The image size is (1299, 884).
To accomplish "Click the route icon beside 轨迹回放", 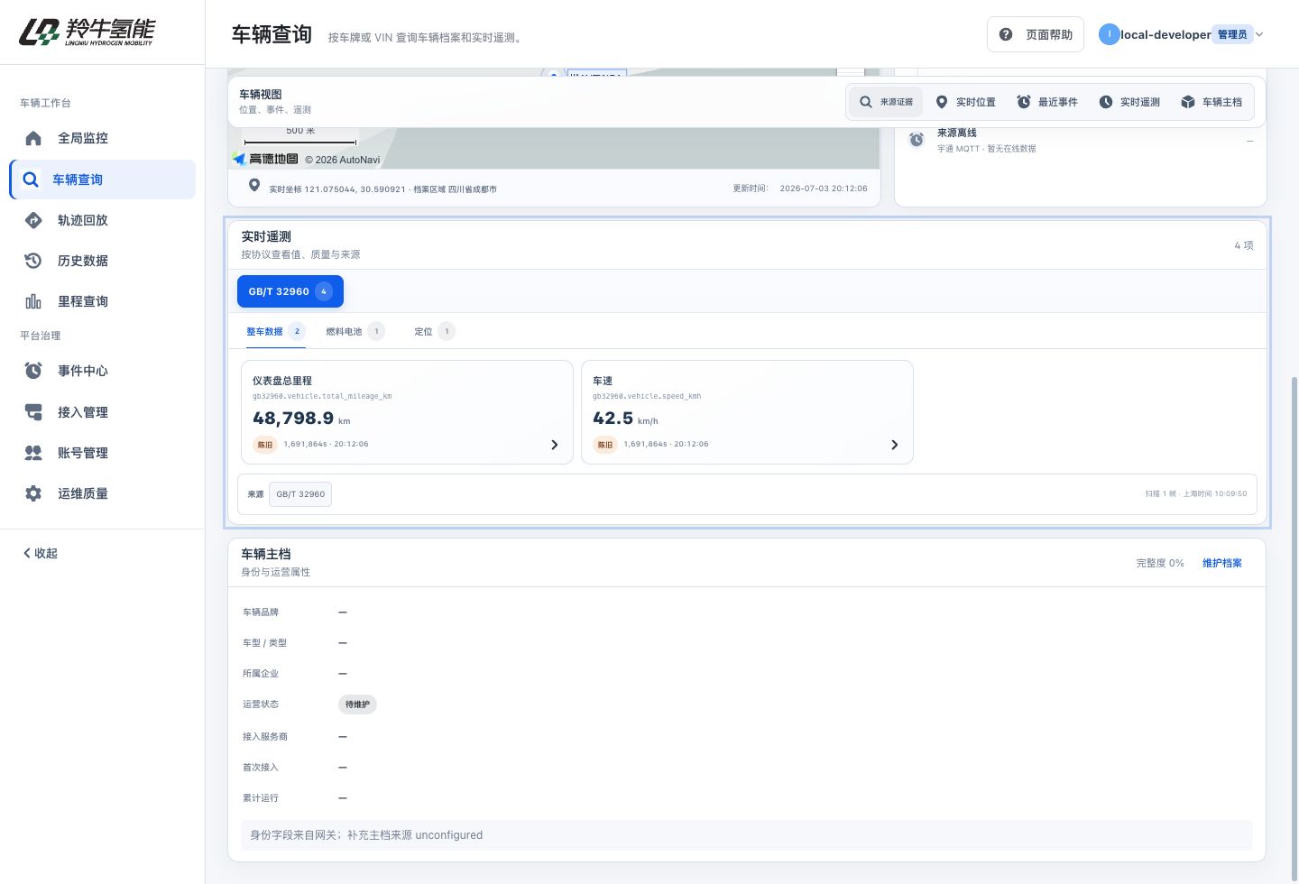I will [x=33, y=220].
